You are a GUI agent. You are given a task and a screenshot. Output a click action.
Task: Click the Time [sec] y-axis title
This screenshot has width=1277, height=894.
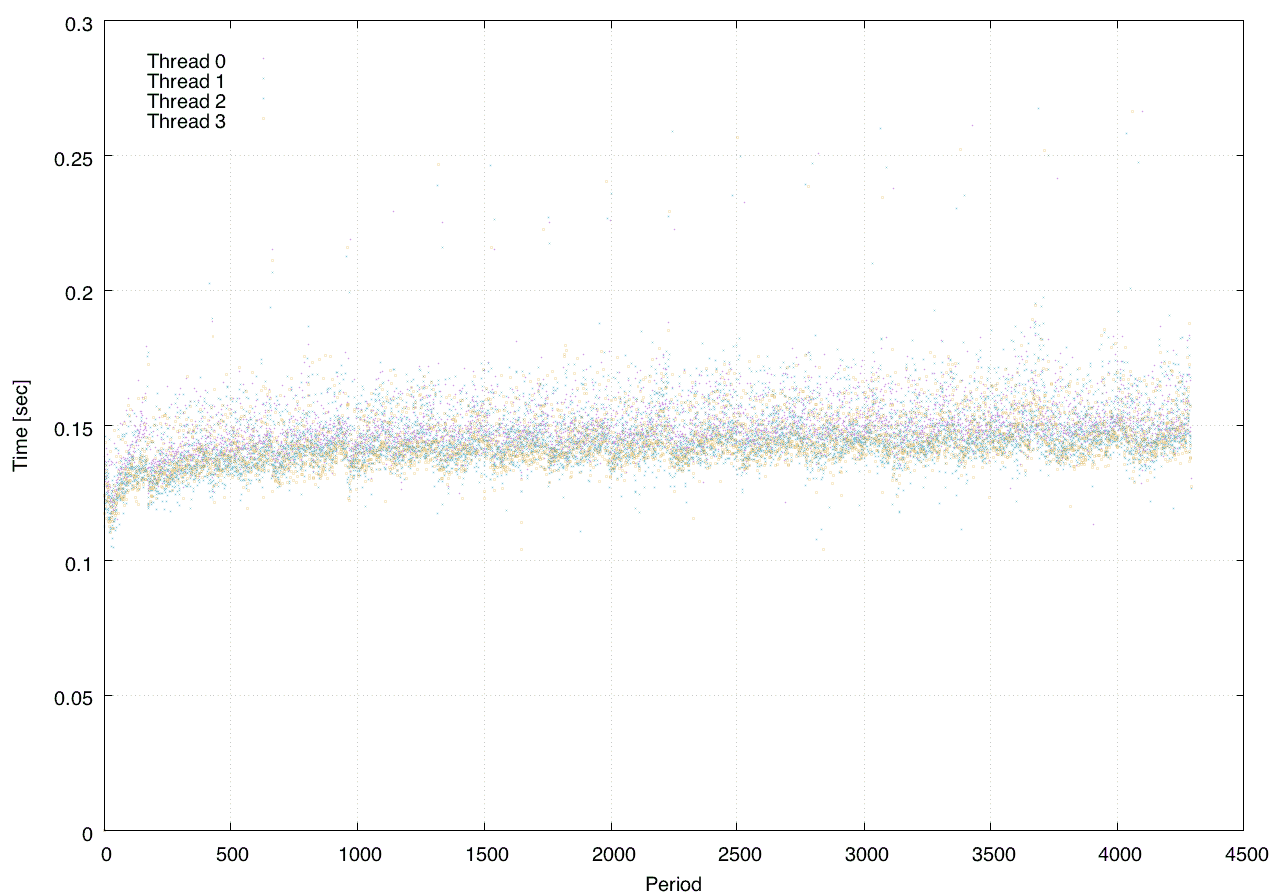[20, 426]
